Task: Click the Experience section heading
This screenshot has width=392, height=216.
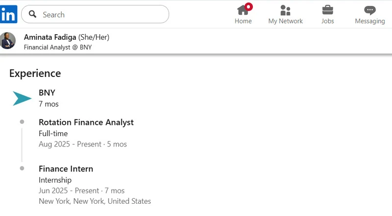Action: coord(35,73)
